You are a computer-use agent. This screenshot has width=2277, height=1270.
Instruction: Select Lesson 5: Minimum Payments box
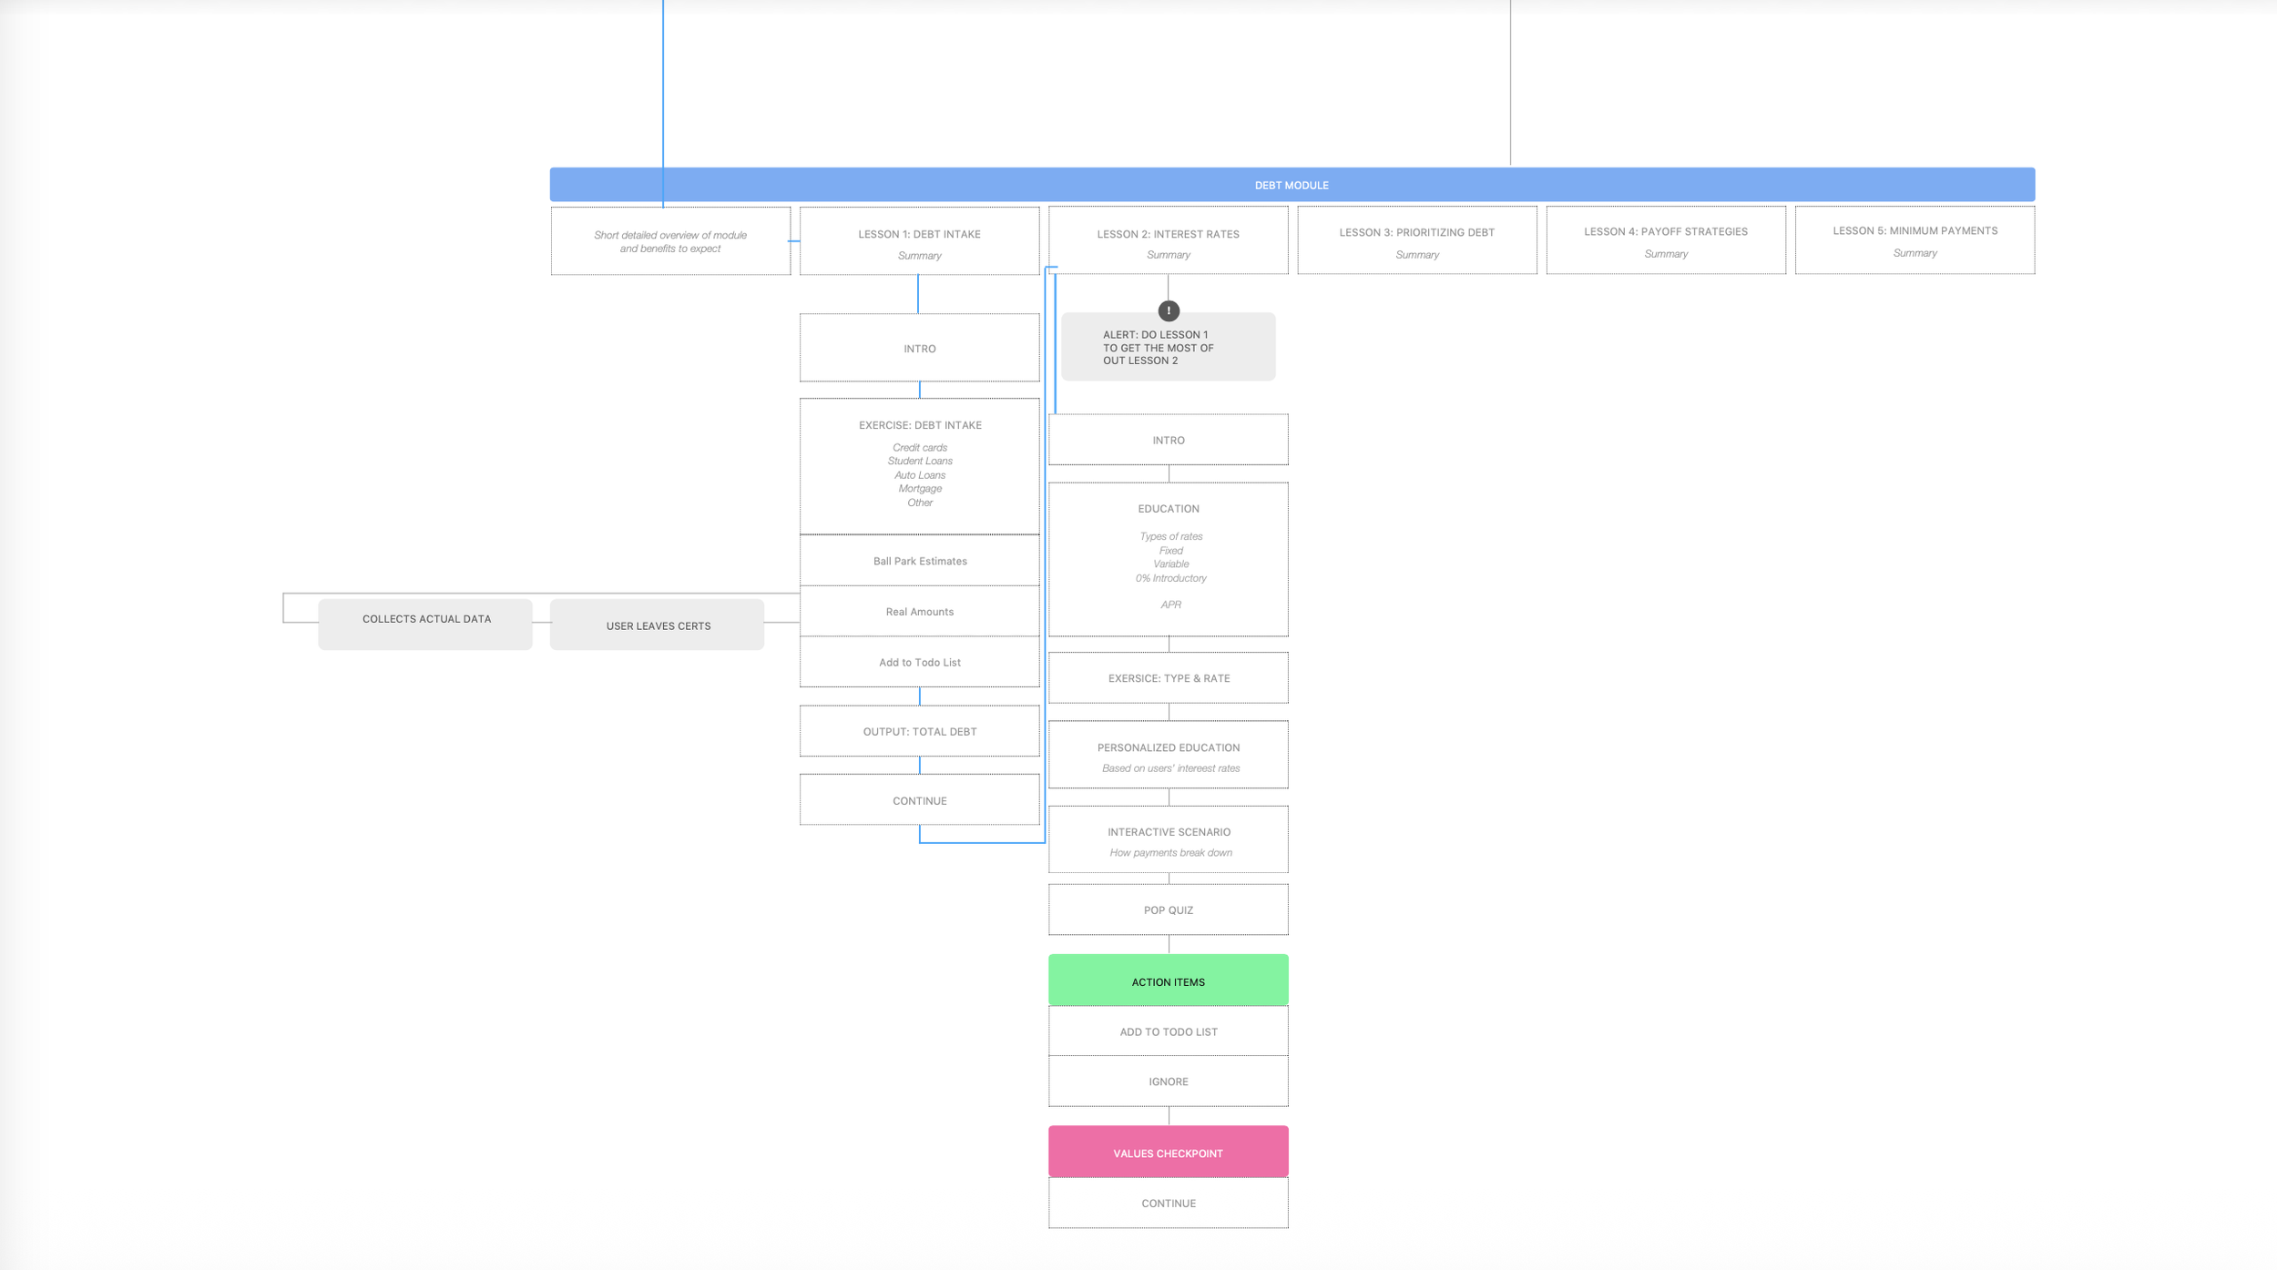click(x=1915, y=240)
